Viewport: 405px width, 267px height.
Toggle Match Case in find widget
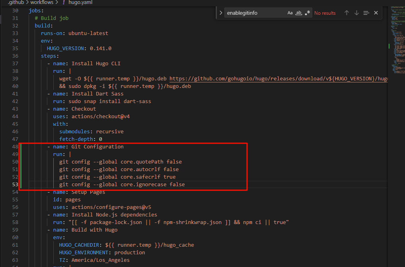click(x=290, y=13)
